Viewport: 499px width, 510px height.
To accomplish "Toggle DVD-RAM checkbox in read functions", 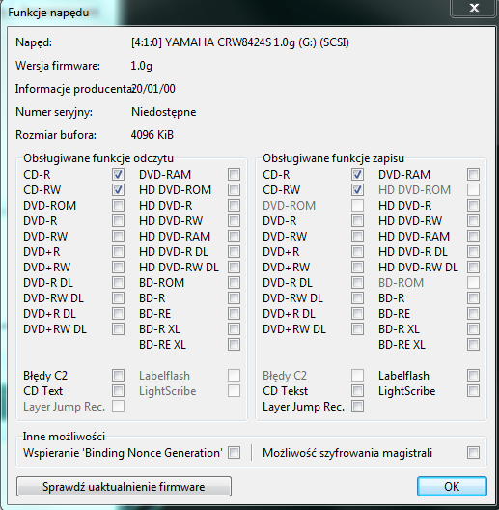I will tap(235, 174).
